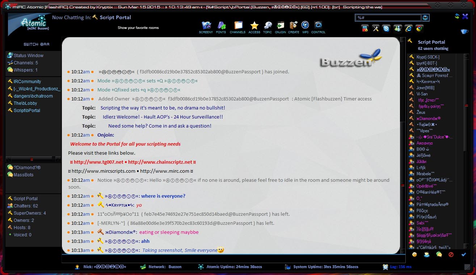Screen dimensions: 476x275
Task: Click the Internet Explorer shortcut icon
Action: point(408,29)
